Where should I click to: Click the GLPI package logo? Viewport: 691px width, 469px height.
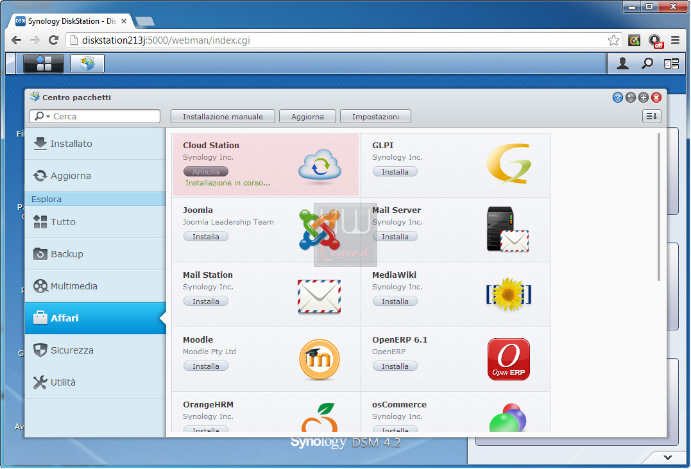(x=509, y=163)
